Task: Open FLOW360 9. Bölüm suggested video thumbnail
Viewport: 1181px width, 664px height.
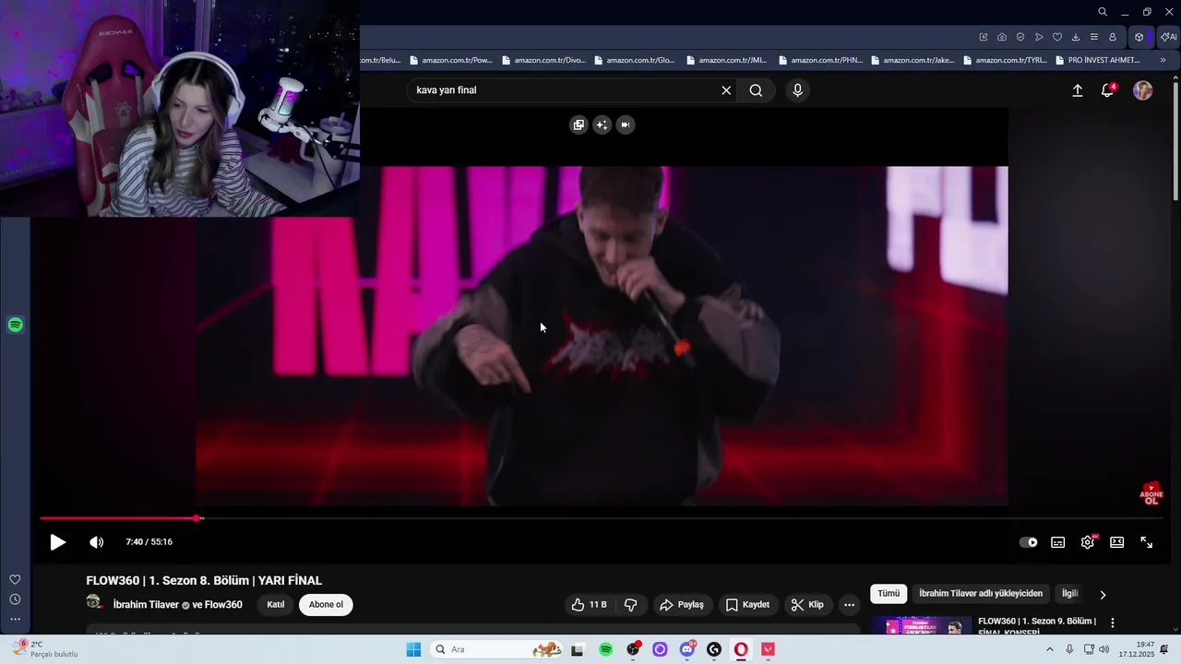Action: pos(922,626)
